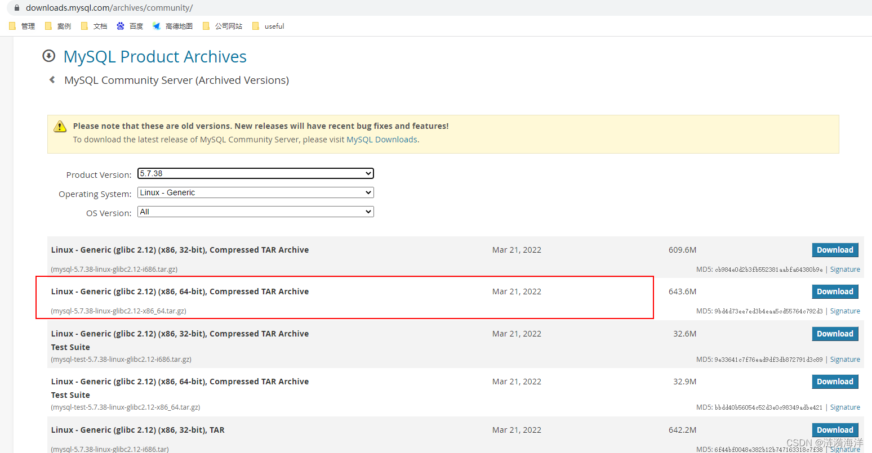The width and height of the screenshot is (872, 453).
Task: Follow the MySQL Downloads link
Action: point(382,140)
